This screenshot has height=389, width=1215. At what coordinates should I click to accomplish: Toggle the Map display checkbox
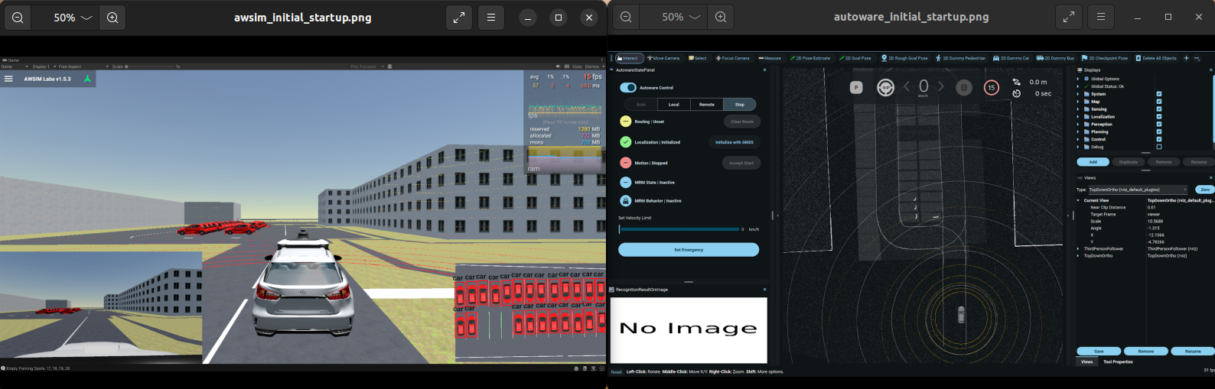click(x=1159, y=102)
